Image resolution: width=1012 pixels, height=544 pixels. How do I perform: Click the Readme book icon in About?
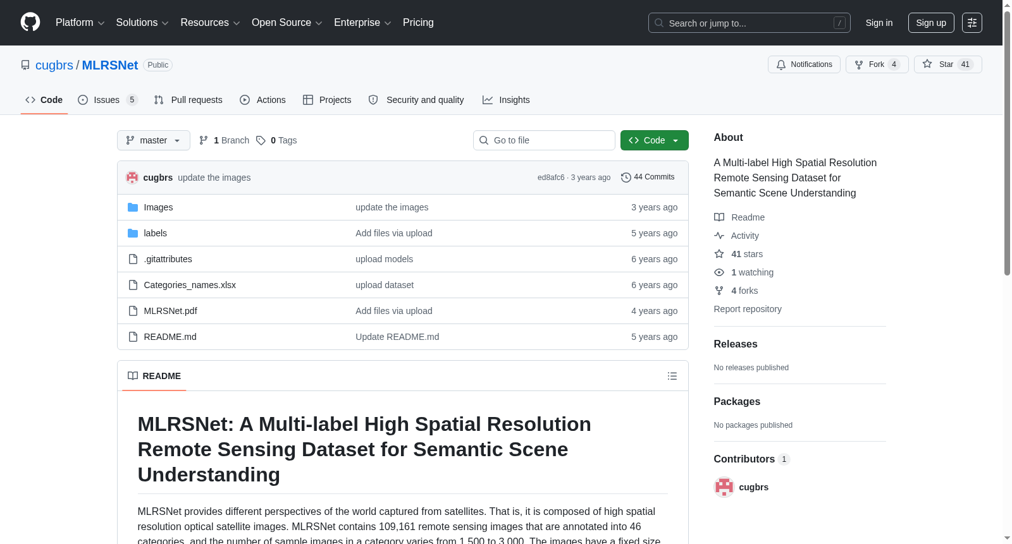click(719, 217)
